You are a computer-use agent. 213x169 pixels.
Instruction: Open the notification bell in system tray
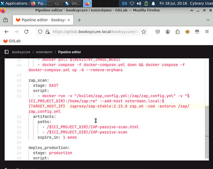pyautogui.click(x=154, y=3)
